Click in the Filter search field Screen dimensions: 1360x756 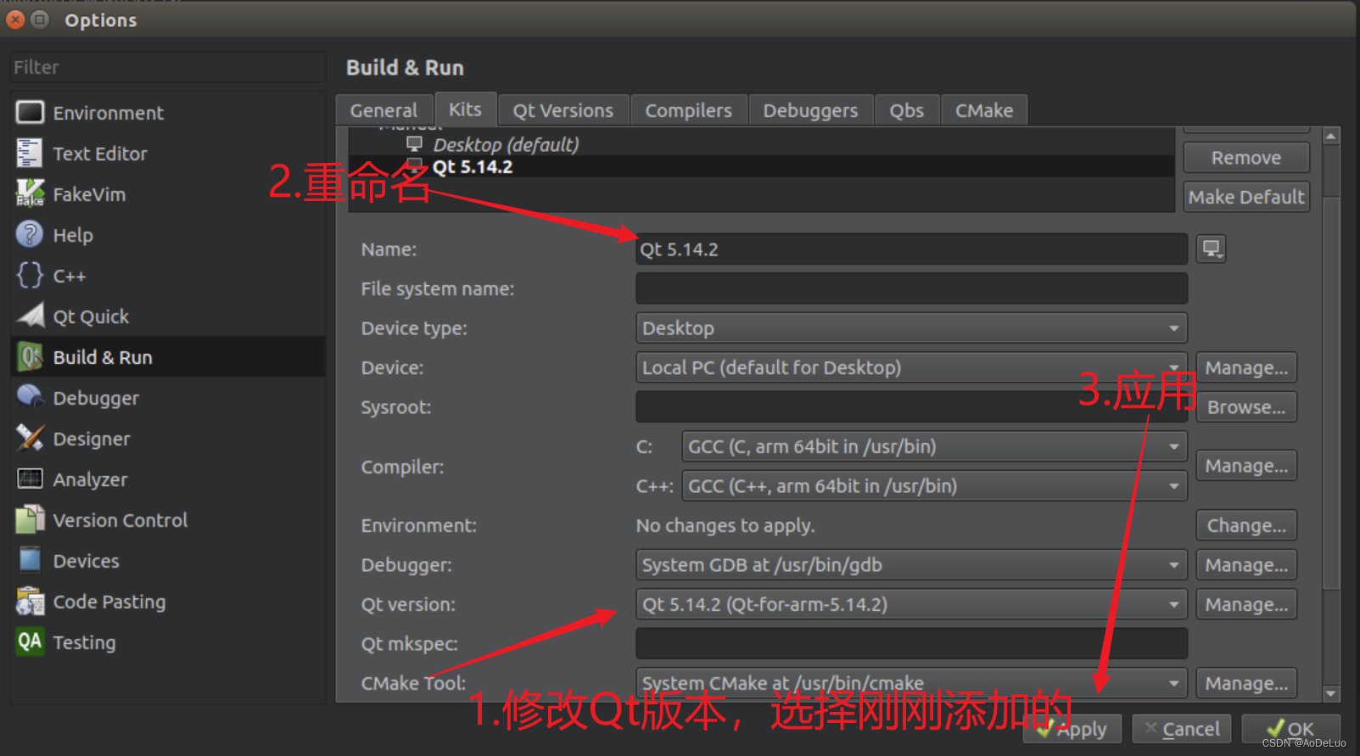tap(168, 67)
